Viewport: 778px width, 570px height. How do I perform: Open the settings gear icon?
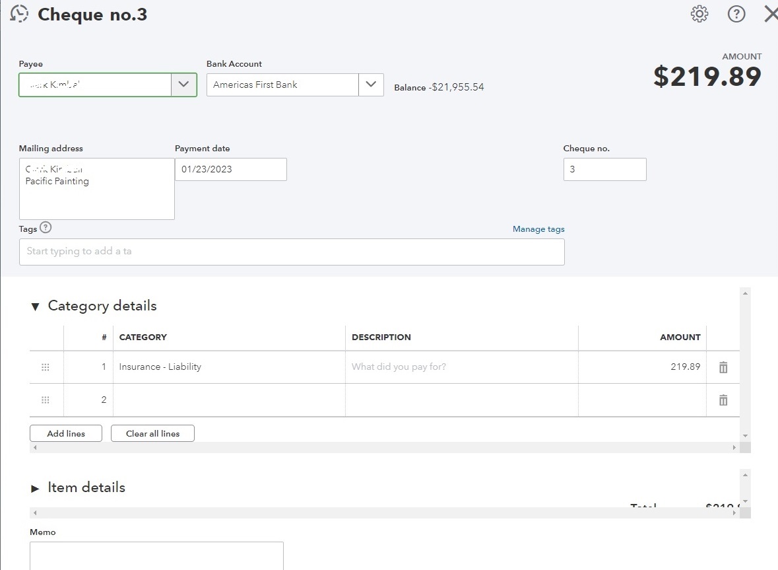699,14
